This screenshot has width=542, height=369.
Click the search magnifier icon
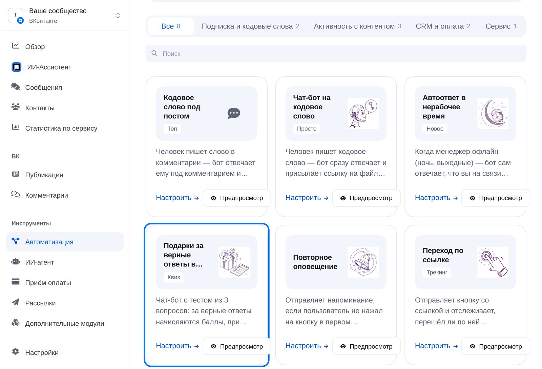tap(154, 53)
